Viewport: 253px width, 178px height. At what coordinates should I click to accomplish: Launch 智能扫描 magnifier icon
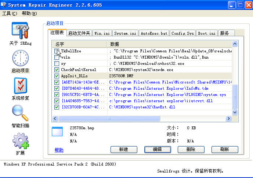tap(20, 113)
